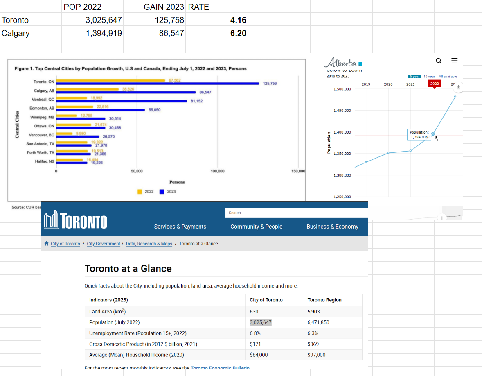
Task: Open Community & People menu
Action: [x=256, y=227]
